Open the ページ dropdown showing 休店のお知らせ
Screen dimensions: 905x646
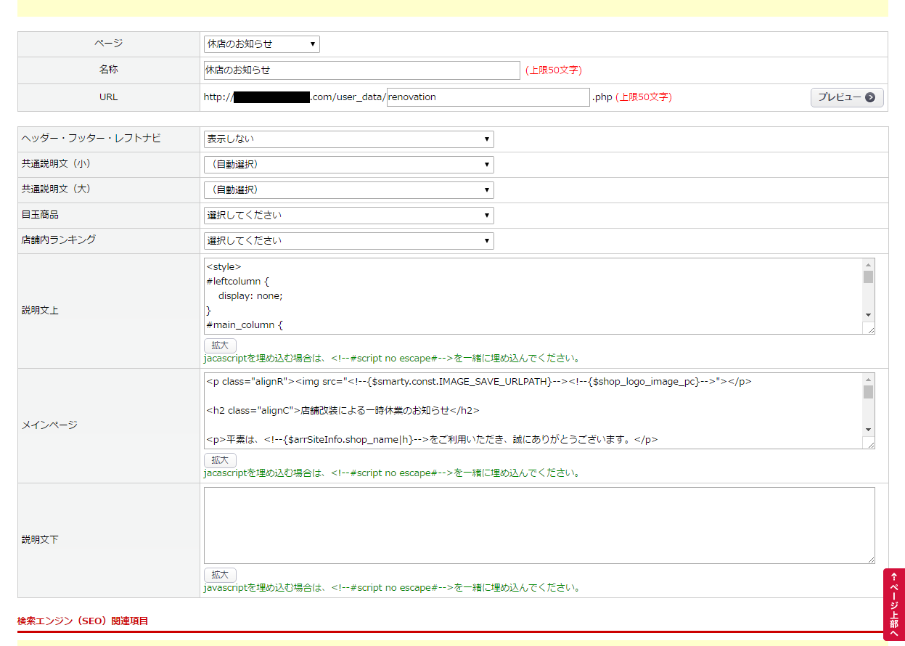pos(261,44)
